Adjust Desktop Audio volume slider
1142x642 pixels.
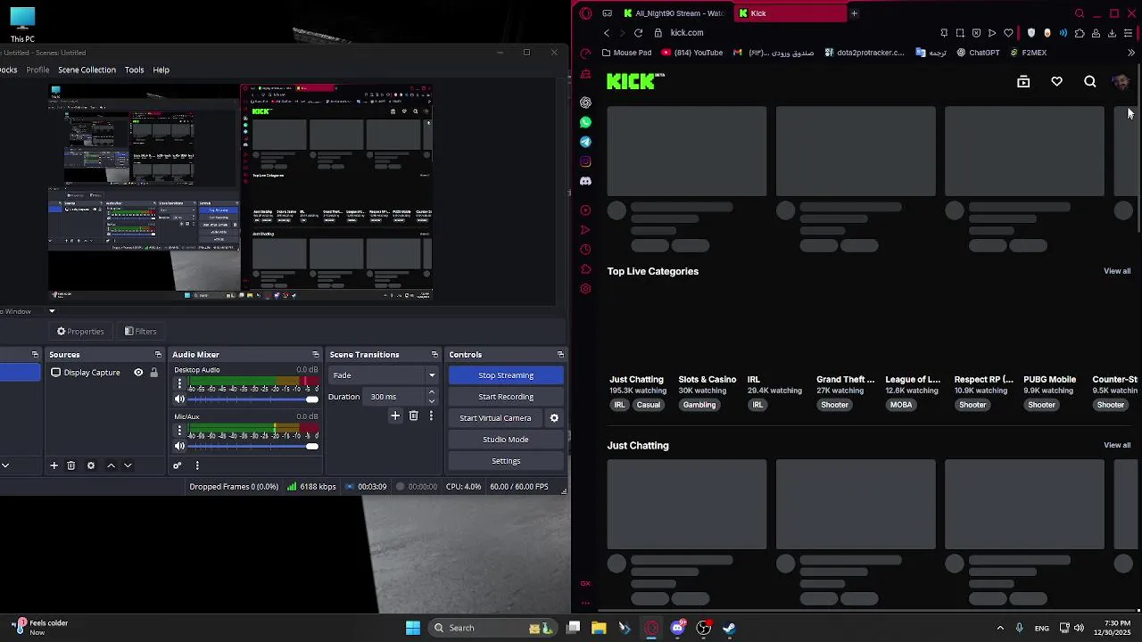tap(252, 399)
